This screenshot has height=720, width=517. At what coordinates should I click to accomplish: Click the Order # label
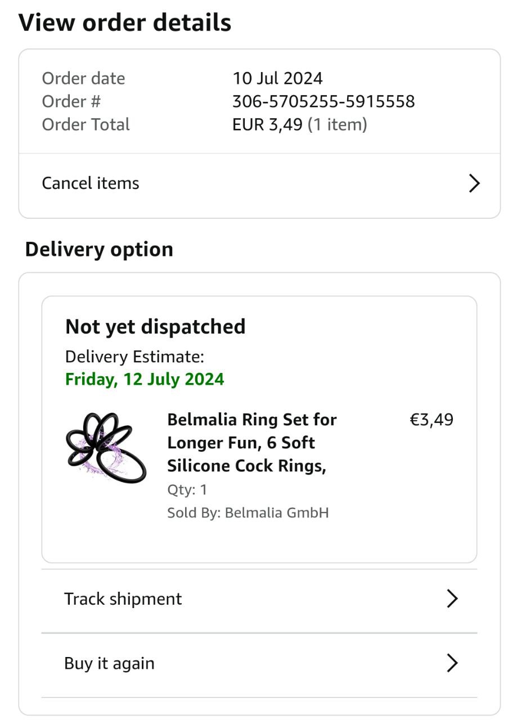click(x=71, y=101)
